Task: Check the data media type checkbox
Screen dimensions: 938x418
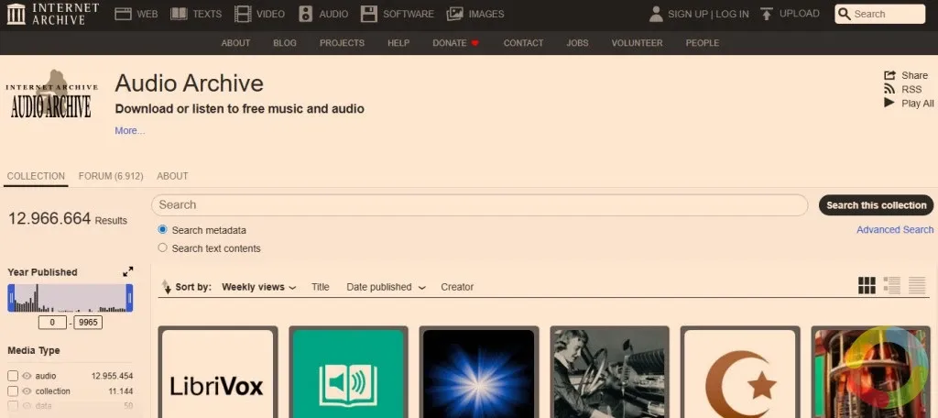Action: pyautogui.click(x=13, y=406)
